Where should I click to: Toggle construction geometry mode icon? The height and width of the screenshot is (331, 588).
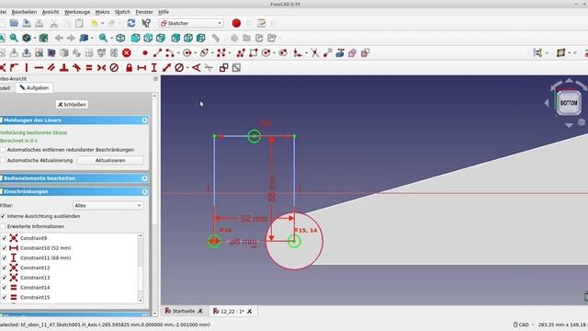pyautogui.click(x=365, y=53)
